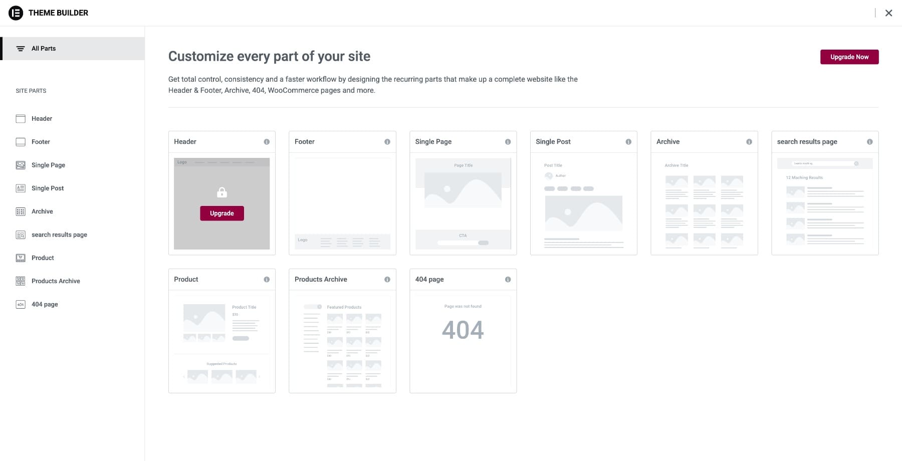Open the All Parts view

[43, 48]
